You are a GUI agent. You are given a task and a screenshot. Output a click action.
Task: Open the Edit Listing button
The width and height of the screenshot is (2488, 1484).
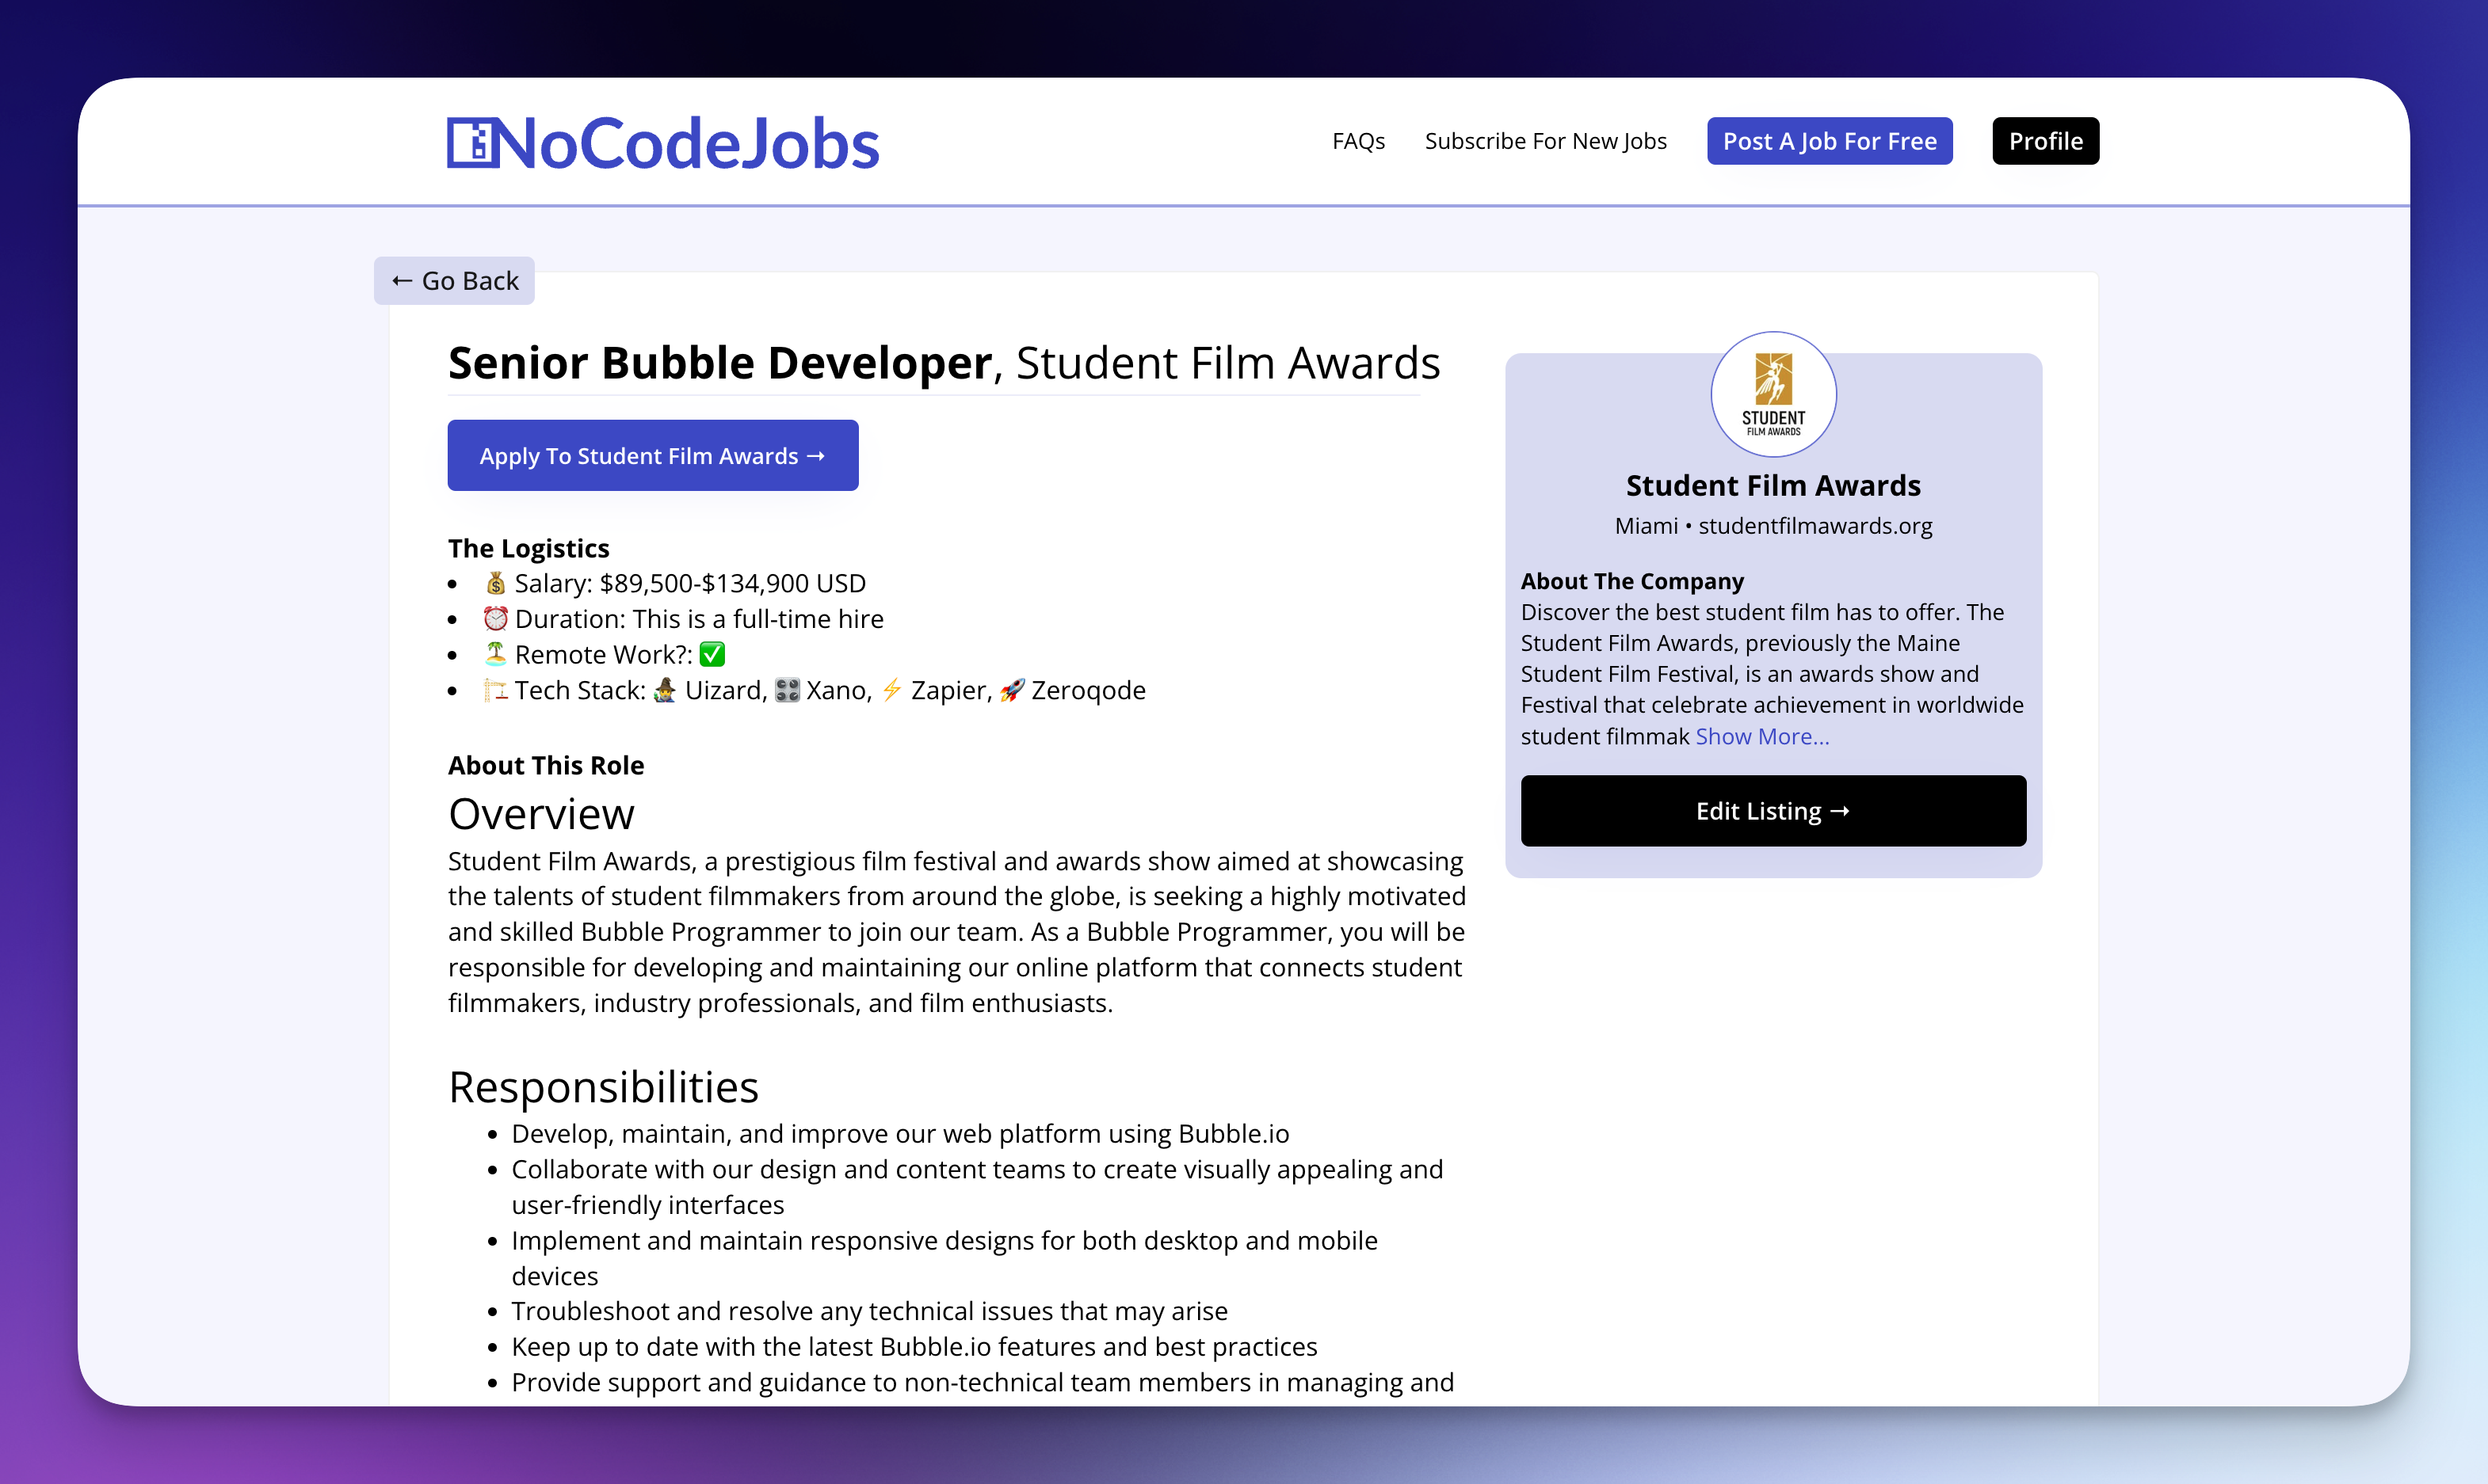point(1773,811)
